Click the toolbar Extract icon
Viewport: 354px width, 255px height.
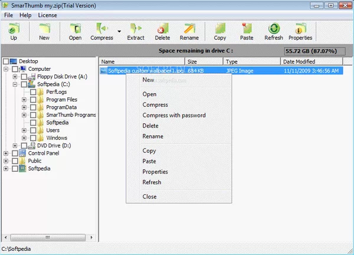point(136,29)
